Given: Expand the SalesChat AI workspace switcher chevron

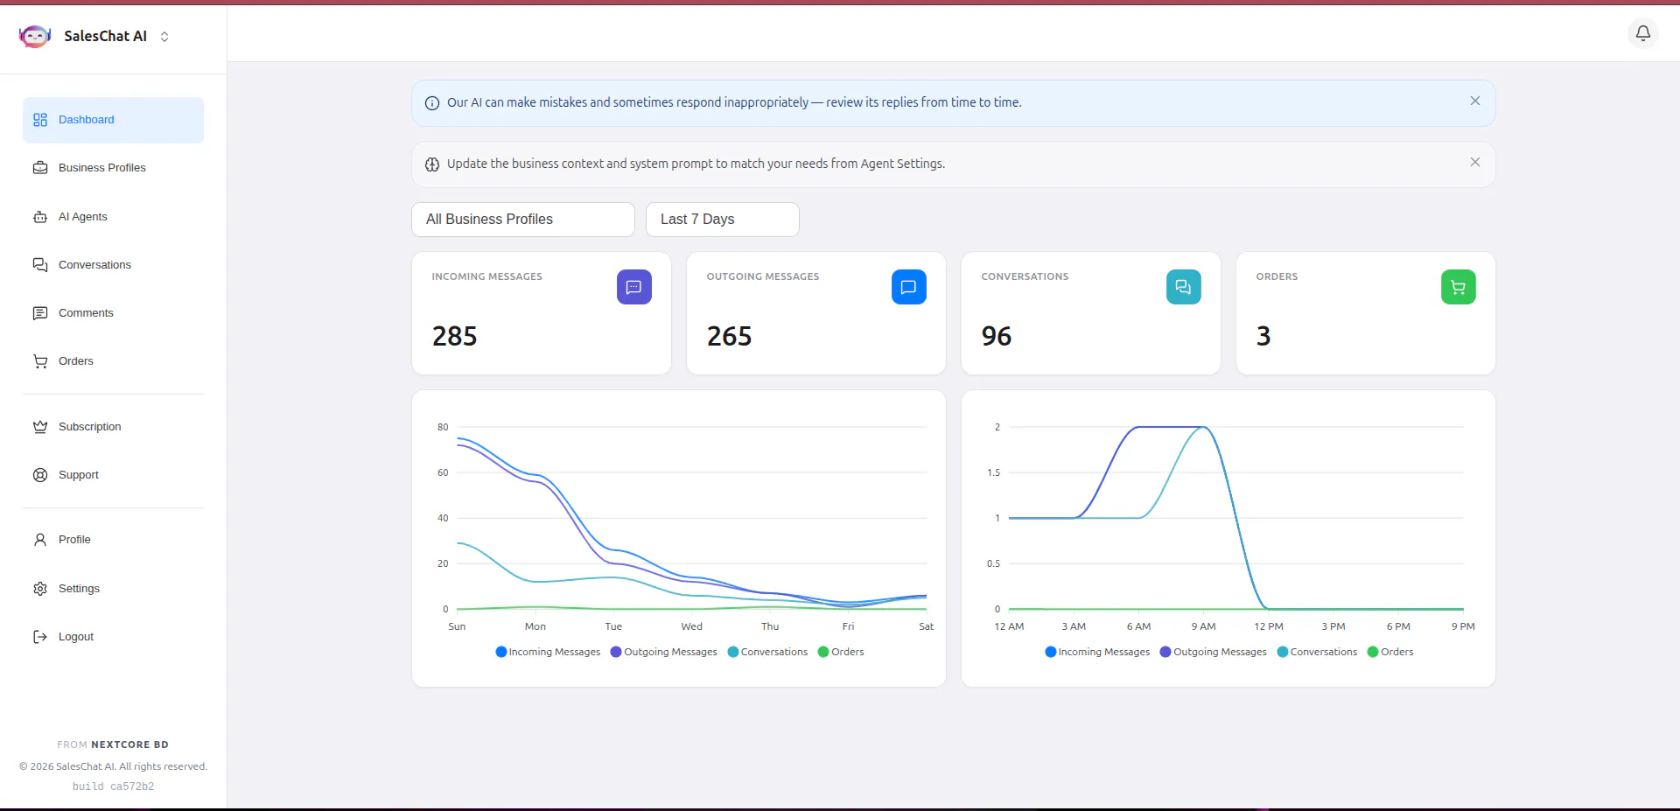Looking at the screenshot, I should tap(164, 37).
